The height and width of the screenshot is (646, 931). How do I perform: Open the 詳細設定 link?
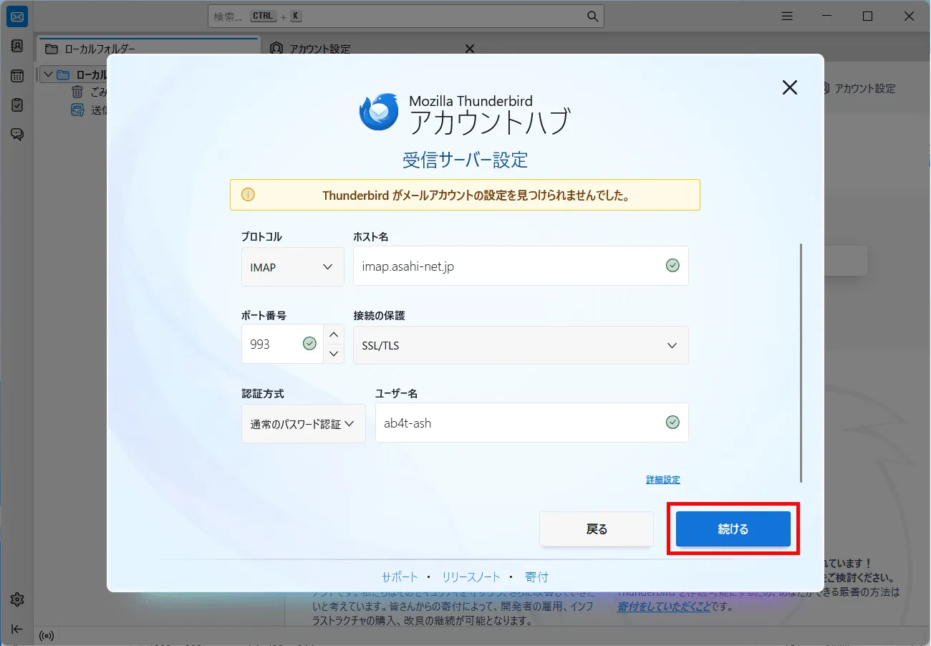point(663,479)
